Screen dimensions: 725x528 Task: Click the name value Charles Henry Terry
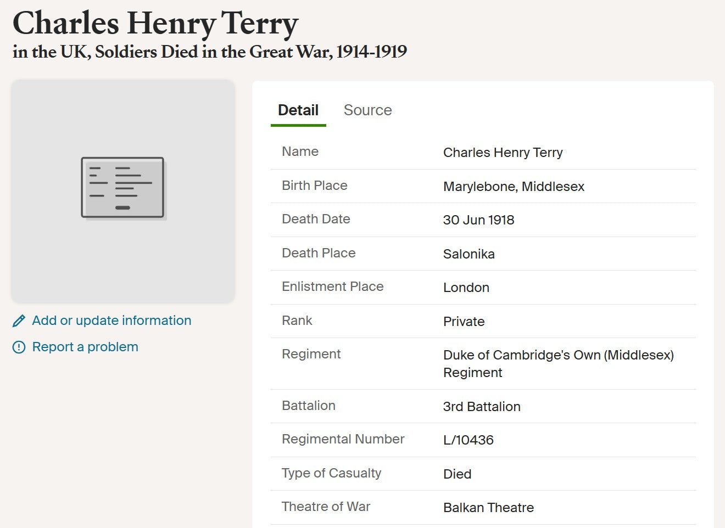click(x=503, y=153)
